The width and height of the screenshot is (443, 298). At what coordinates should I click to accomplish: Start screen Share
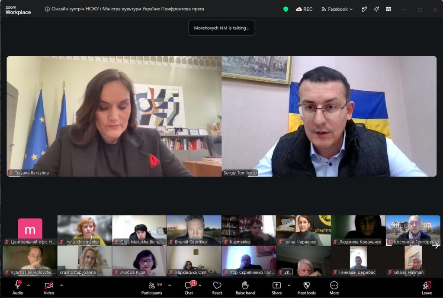coord(276,288)
